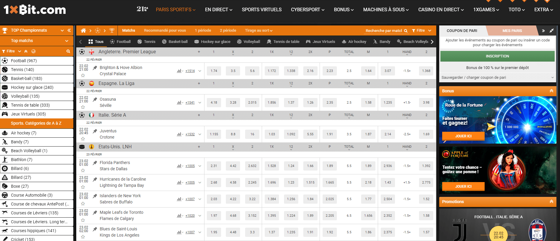Toggle favorite star for Florida Panthers match

(x=83, y=171)
